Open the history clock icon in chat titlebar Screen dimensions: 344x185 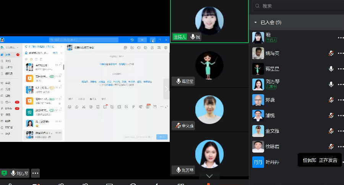pos(132,40)
